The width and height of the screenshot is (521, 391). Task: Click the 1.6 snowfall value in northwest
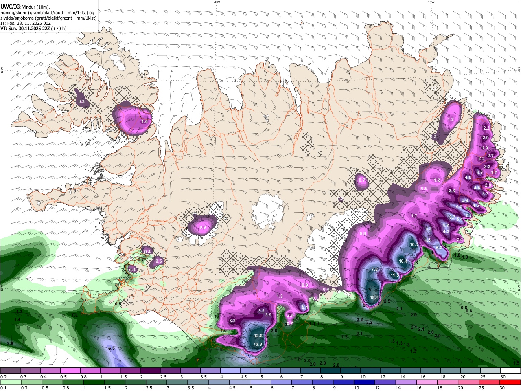(144, 121)
